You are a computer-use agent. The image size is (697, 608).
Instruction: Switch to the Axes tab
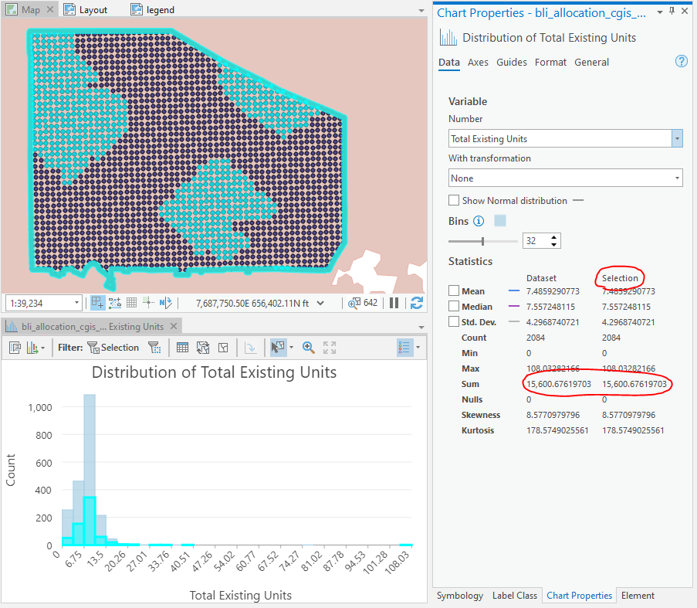478,63
